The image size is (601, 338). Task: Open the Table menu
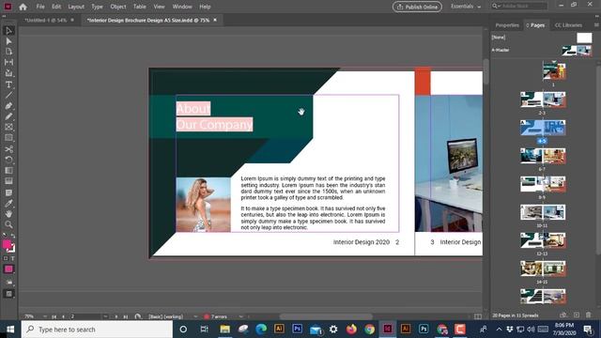pyautogui.click(x=140, y=7)
